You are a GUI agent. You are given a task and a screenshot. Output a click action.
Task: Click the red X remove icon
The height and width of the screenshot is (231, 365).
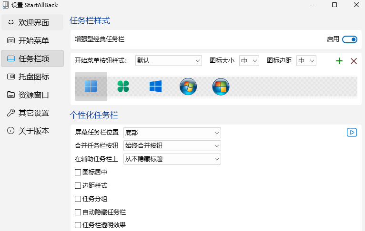(354, 61)
